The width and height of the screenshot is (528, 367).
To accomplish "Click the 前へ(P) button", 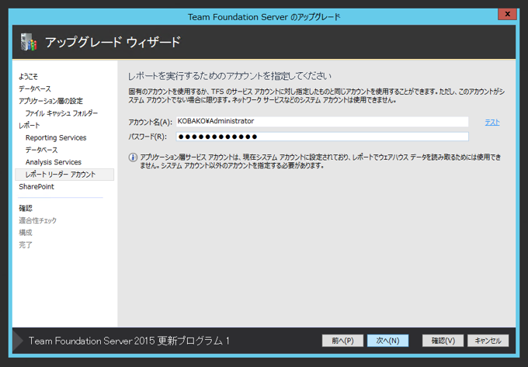I will point(342,341).
